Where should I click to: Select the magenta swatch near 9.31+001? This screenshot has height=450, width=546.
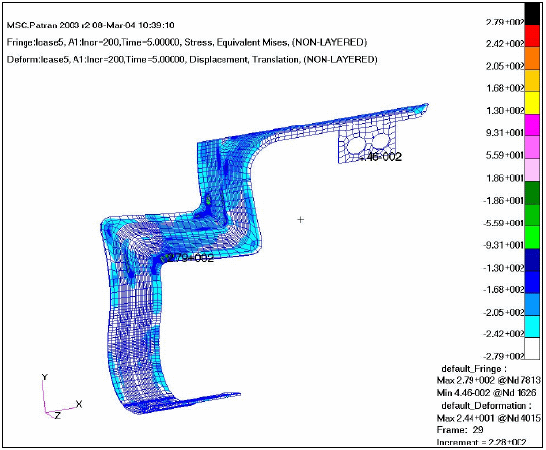coord(532,125)
